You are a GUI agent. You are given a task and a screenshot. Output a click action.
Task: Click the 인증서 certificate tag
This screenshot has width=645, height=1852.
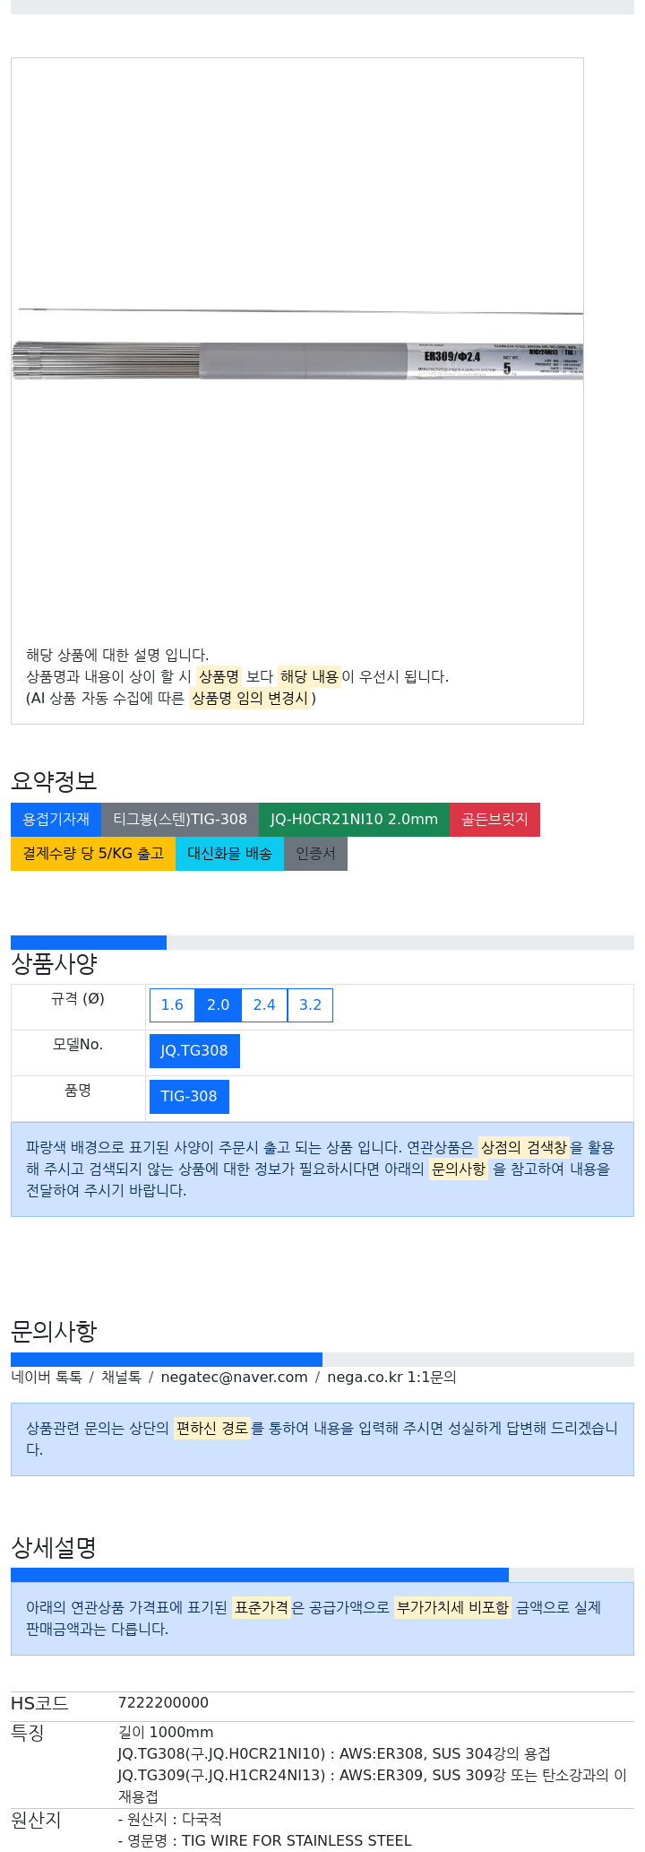coord(315,853)
